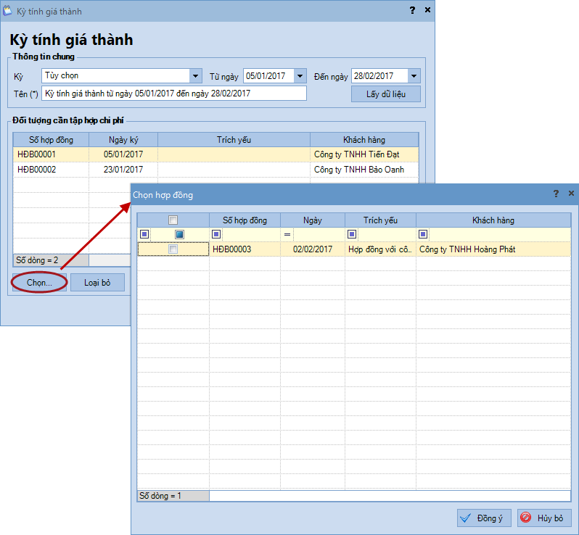The height and width of the screenshot is (535, 579).
Task: Click the first filter icon in checkbox column
Action: 144,234
